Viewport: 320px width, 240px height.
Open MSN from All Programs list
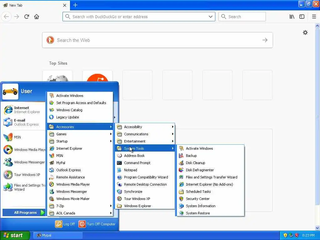click(80, 156)
